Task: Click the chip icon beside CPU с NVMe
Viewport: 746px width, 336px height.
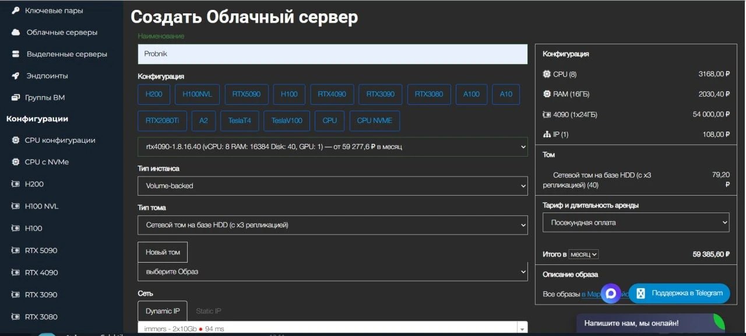Action: [16, 162]
